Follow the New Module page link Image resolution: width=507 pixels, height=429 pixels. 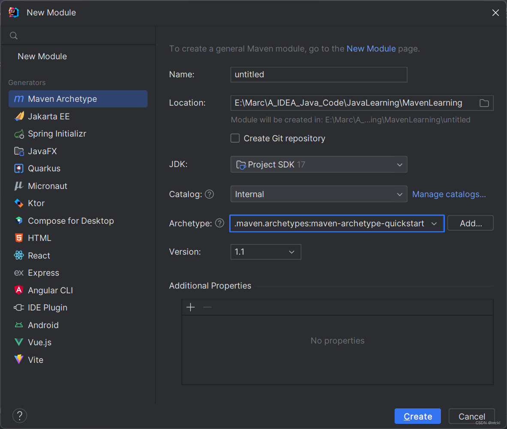tap(371, 49)
